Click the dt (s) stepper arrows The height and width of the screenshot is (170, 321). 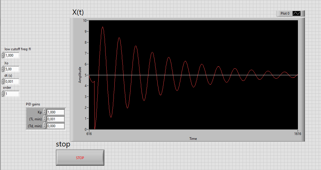point(3,81)
